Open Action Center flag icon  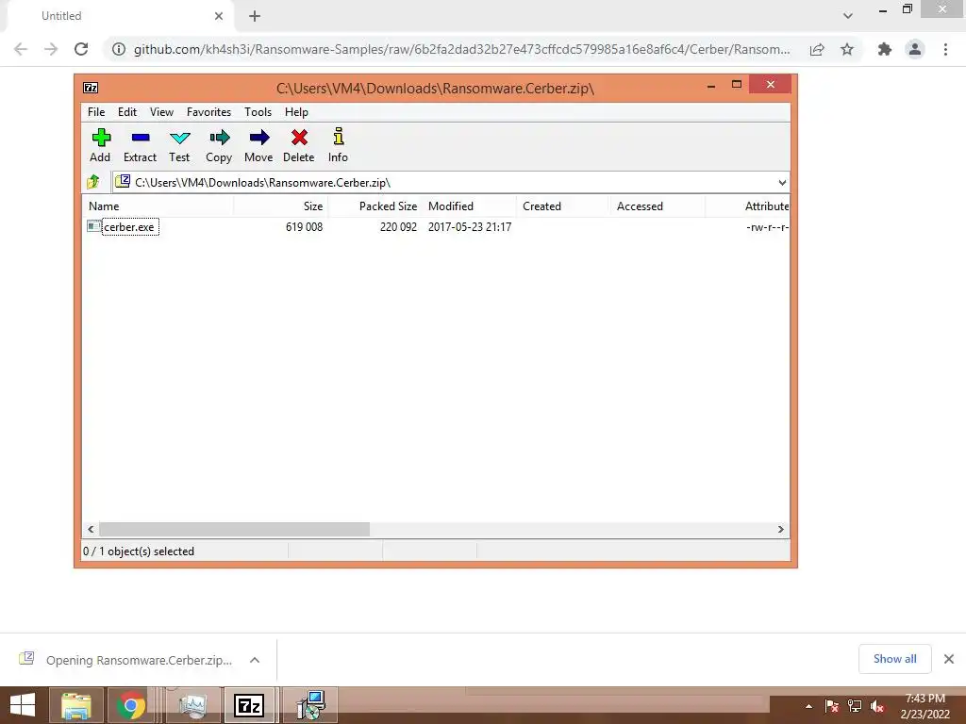832,706
